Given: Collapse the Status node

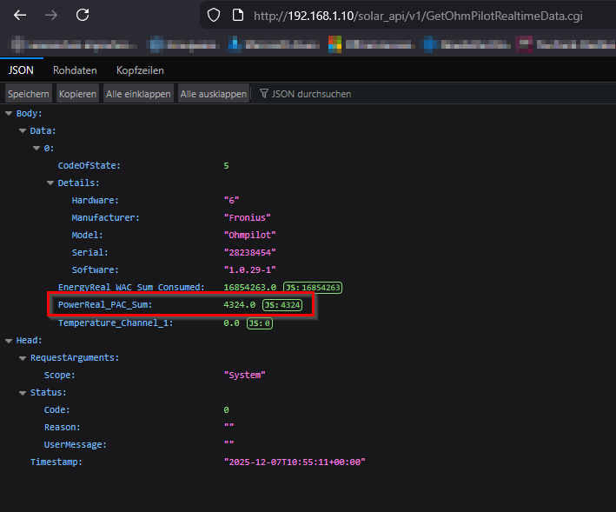Looking at the screenshot, I should [23, 393].
